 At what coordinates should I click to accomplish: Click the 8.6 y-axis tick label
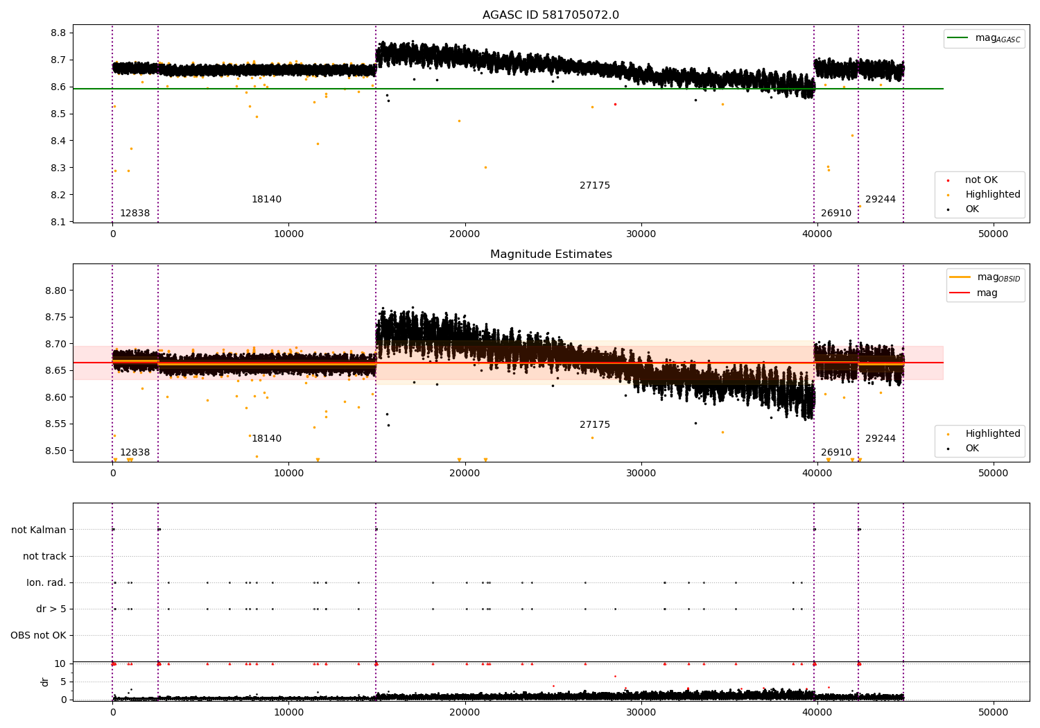[x=58, y=87]
